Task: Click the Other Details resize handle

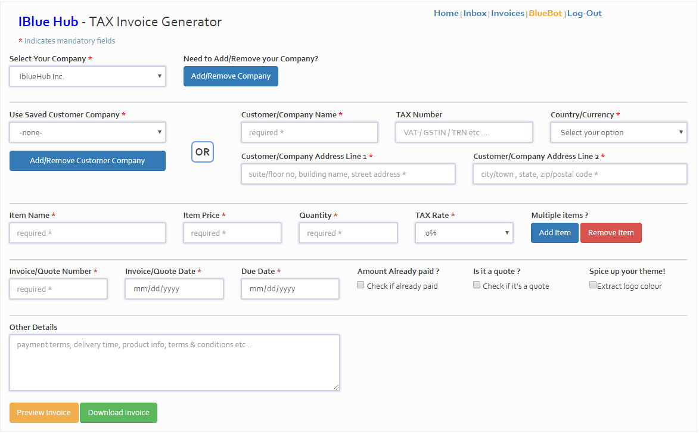Action: (336, 387)
